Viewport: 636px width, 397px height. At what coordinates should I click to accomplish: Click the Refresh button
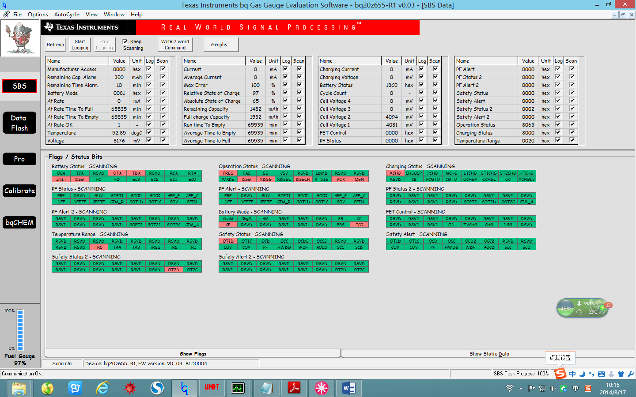click(x=55, y=45)
